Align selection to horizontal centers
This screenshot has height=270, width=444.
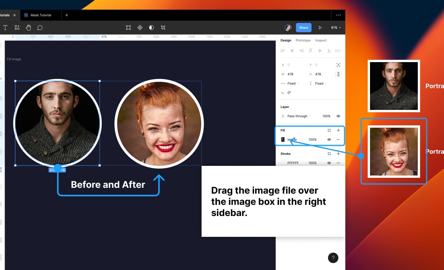pos(292,51)
